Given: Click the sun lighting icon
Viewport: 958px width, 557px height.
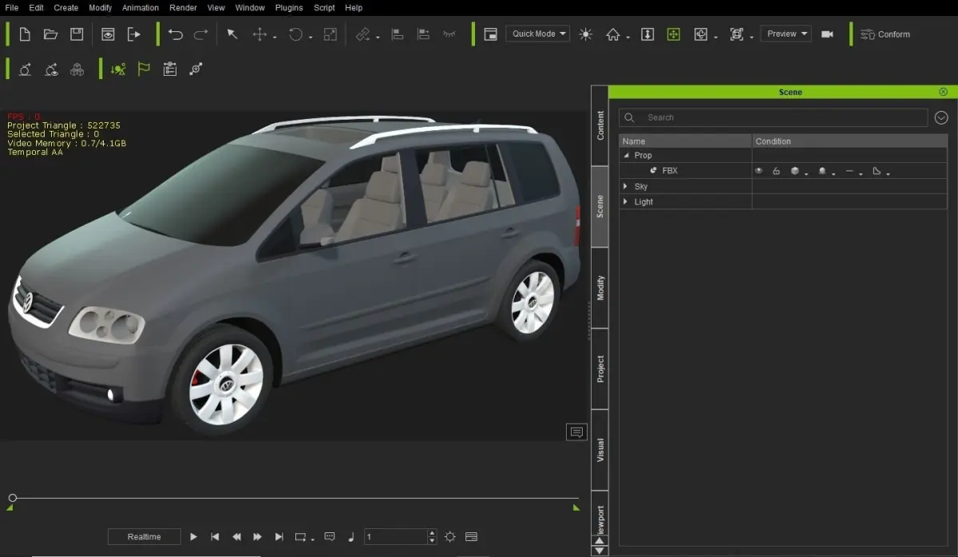Looking at the screenshot, I should 586,34.
